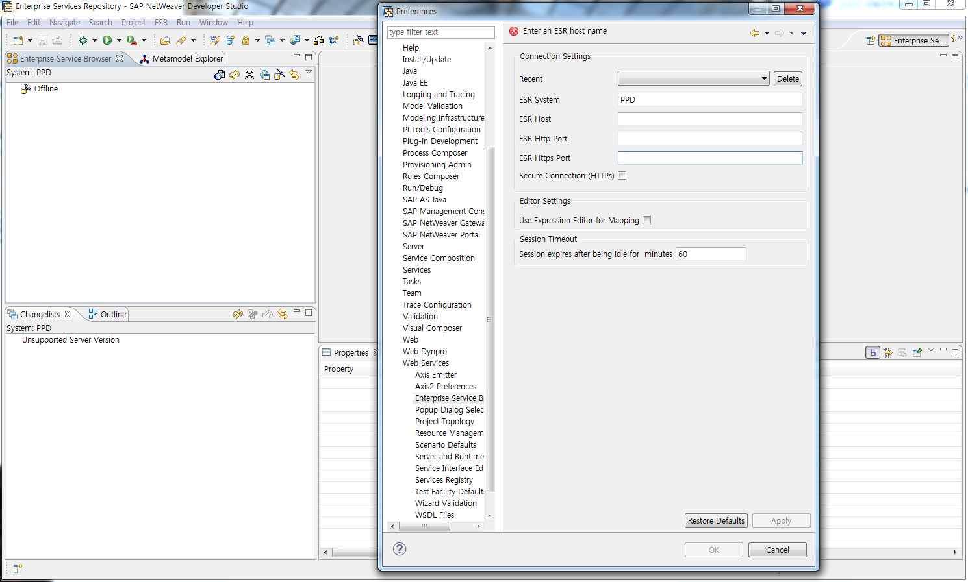Open back-history dropdown in Preferences header
The image size is (968, 582).
767,33
